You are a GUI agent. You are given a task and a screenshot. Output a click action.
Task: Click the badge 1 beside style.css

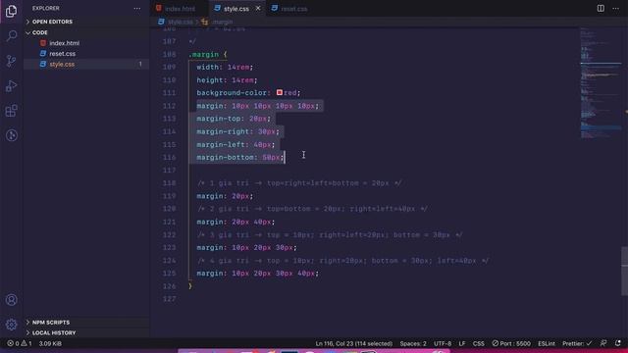tap(140, 64)
